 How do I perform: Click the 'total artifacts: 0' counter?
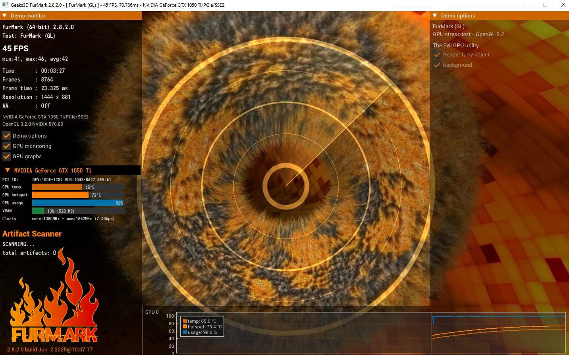coord(29,253)
